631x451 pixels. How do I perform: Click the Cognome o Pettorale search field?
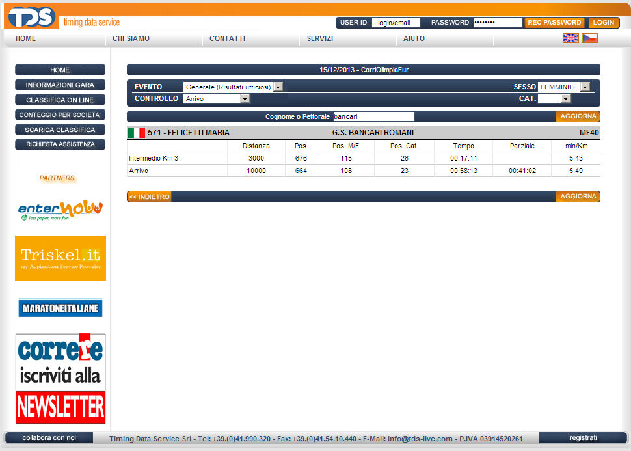point(373,116)
